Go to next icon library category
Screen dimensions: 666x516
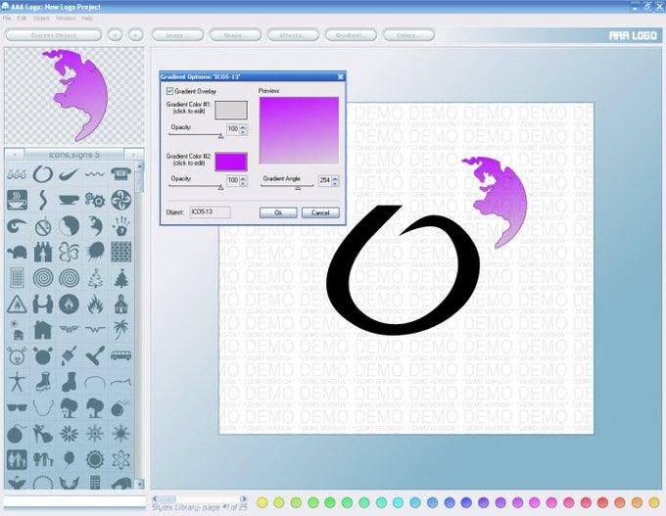(134, 155)
